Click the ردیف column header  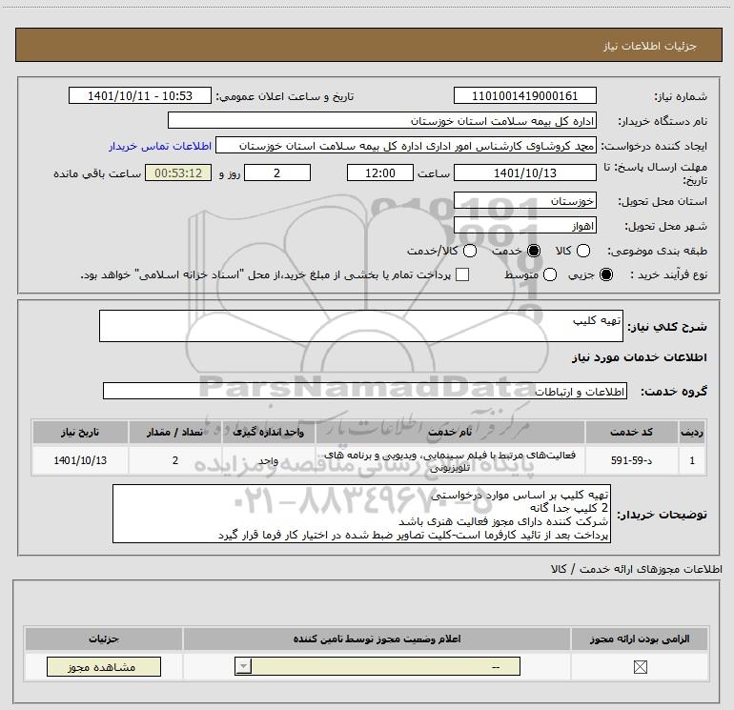pos(692,432)
